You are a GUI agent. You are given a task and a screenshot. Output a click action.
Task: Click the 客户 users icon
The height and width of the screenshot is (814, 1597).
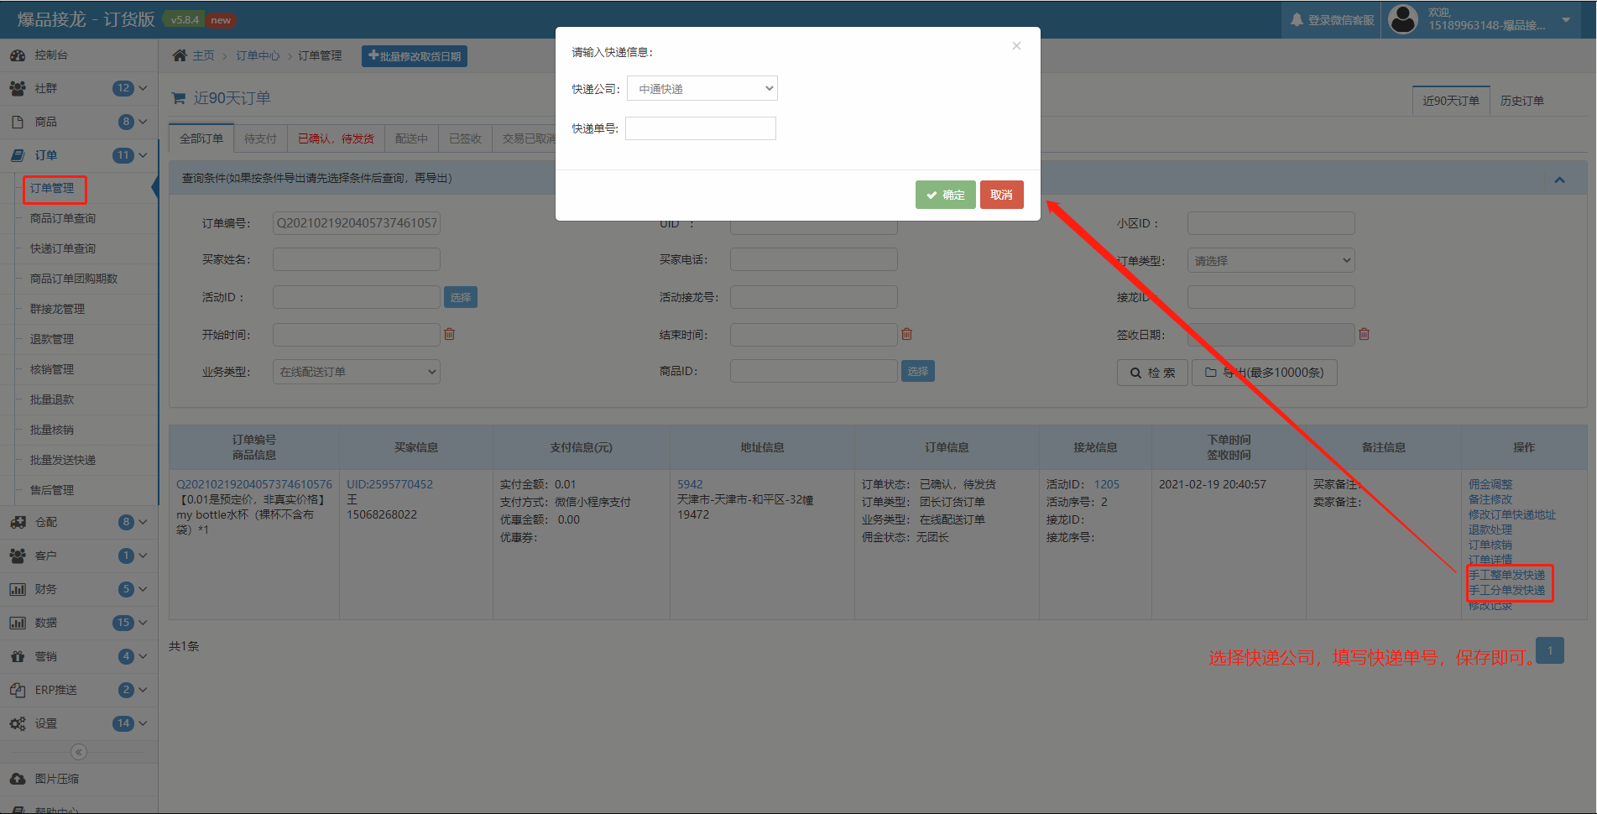18,556
